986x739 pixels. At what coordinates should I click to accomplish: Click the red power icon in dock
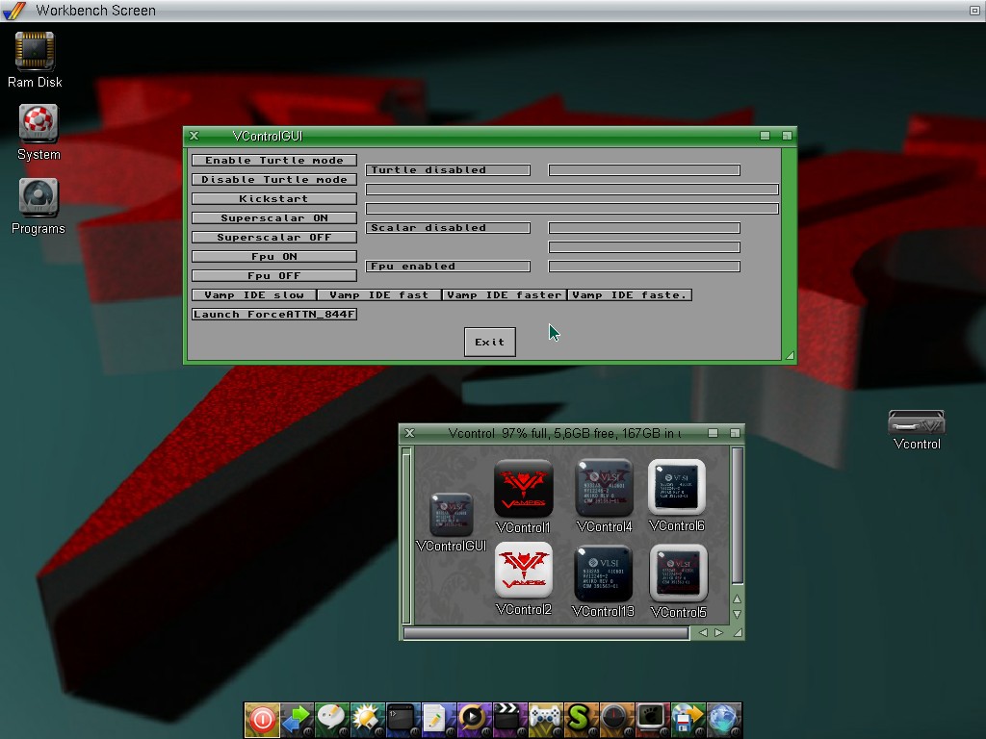pyautogui.click(x=262, y=719)
